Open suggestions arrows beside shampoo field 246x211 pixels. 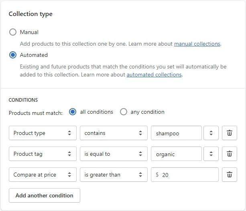[x=211, y=133]
